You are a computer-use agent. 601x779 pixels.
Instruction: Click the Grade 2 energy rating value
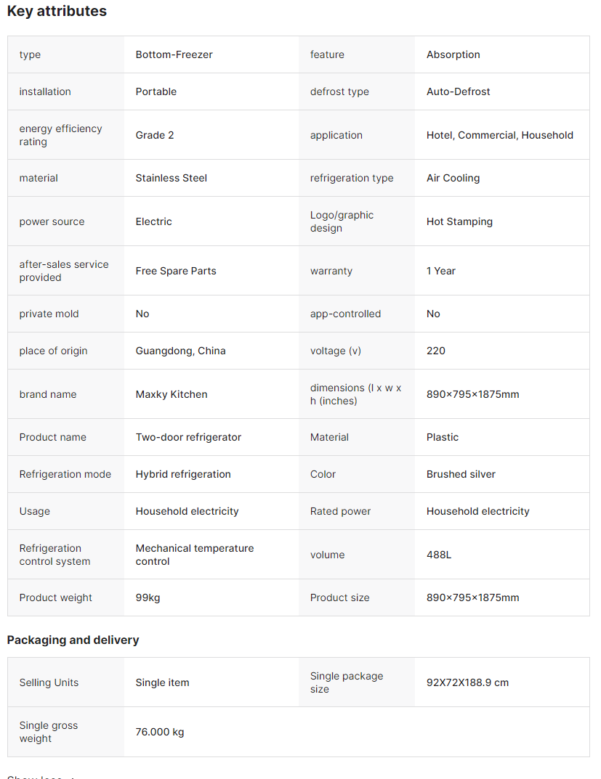click(155, 135)
